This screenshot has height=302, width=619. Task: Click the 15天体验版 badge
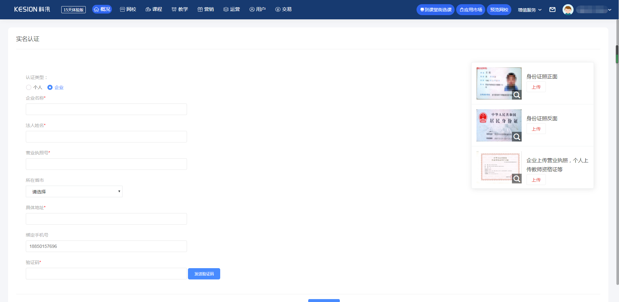click(74, 10)
